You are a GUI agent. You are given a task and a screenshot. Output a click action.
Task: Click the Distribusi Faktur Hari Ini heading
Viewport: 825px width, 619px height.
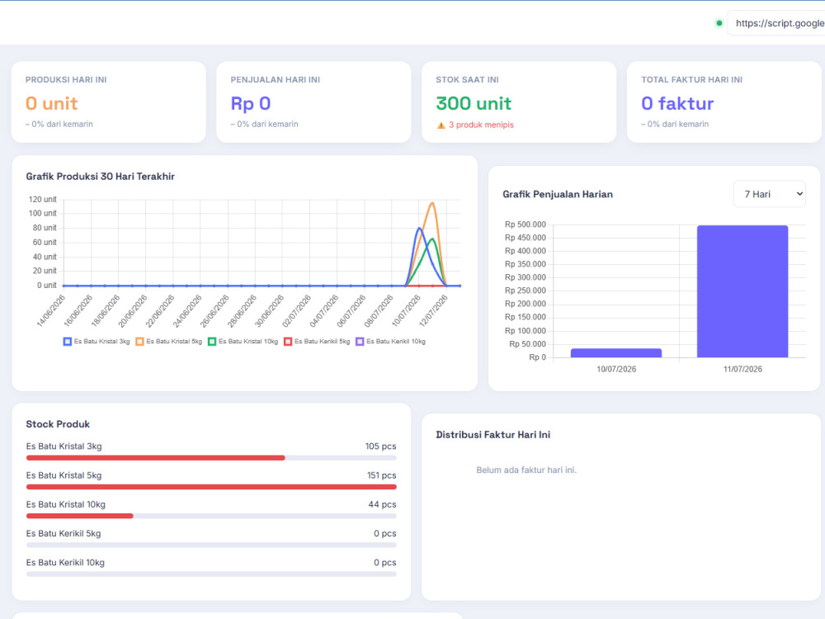[x=493, y=435]
